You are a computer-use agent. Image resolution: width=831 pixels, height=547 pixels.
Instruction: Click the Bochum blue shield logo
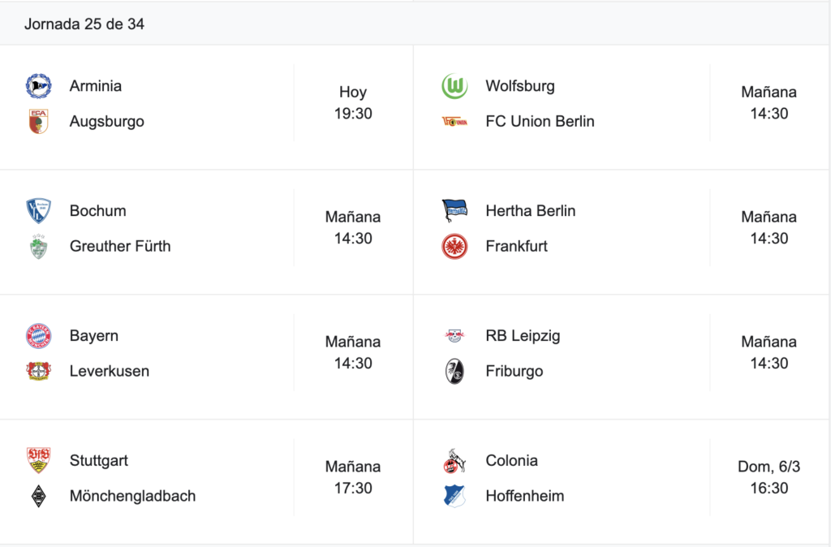(39, 211)
